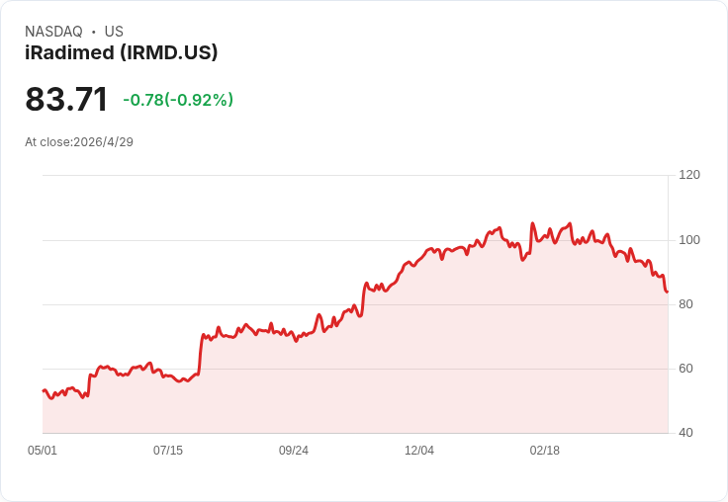Select the 07/15 date on the x-axis
The width and height of the screenshot is (728, 502).
(168, 451)
